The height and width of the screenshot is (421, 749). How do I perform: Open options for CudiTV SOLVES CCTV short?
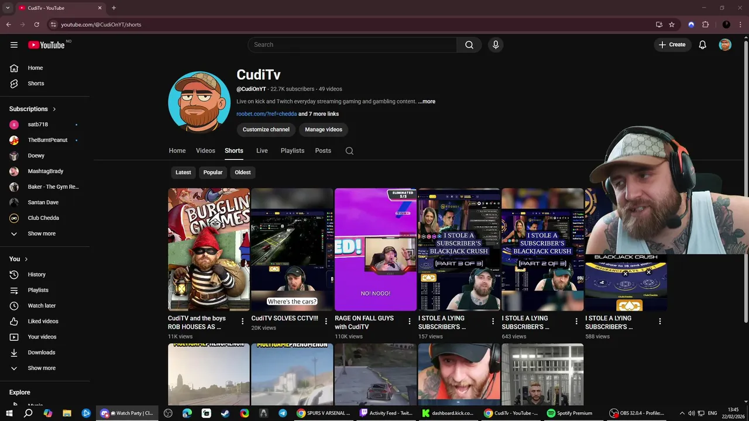tap(326, 321)
